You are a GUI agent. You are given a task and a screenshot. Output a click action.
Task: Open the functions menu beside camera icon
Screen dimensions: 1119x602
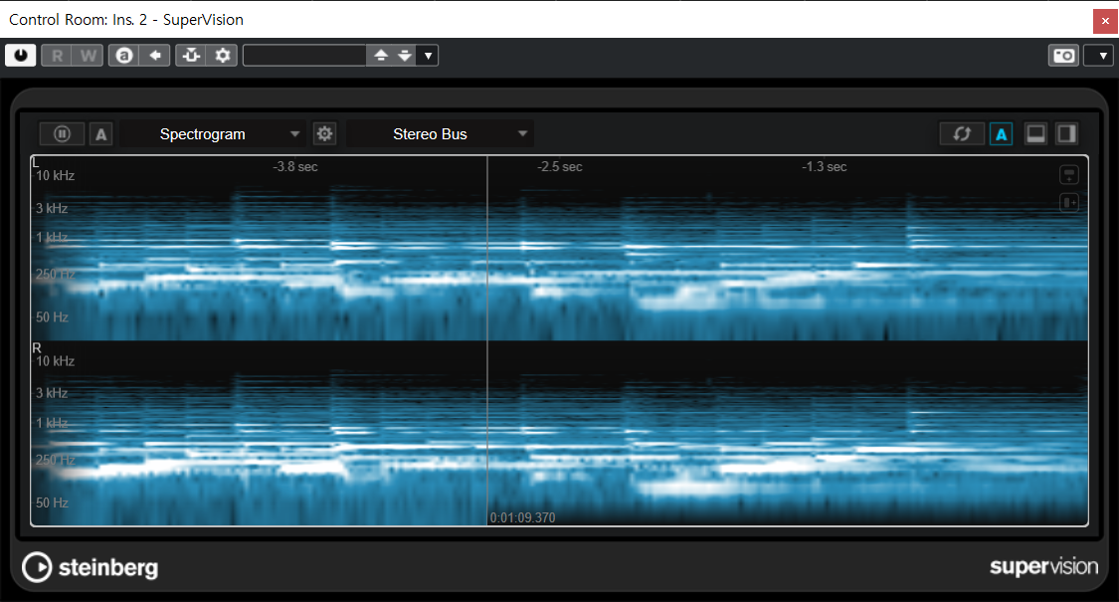1099,56
